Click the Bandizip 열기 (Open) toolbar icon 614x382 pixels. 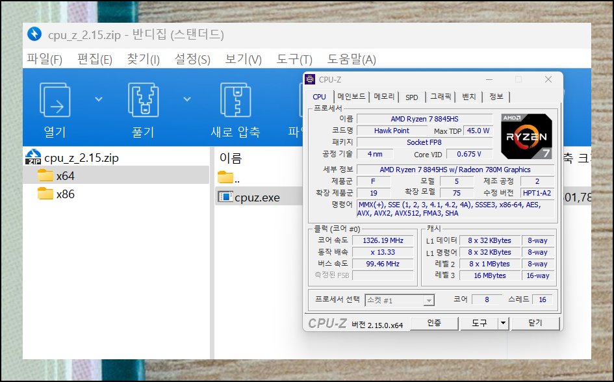[55, 100]
